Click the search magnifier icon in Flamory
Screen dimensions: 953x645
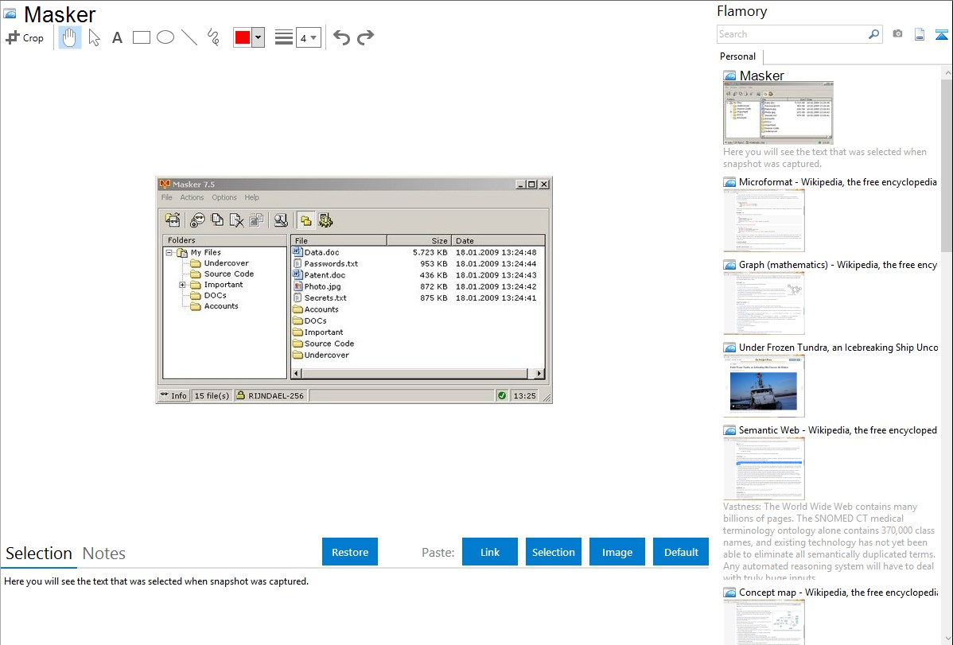tap(874, 34)
